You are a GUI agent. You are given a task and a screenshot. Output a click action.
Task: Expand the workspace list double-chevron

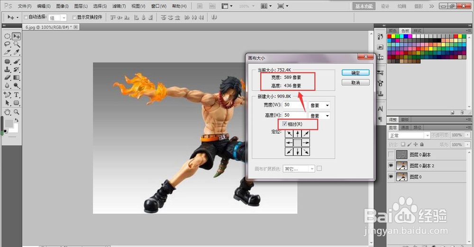pyautogui.click(x=431, y=6)
